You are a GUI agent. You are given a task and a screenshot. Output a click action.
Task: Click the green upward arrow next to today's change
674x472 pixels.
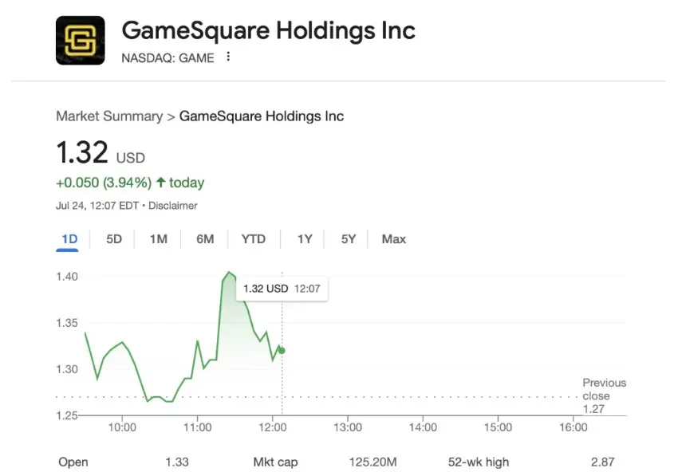point(160,183)
